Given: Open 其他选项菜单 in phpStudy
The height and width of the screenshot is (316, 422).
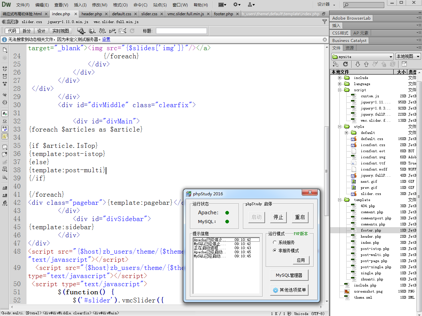Looking at the screenshot, I should pos(289,290).
